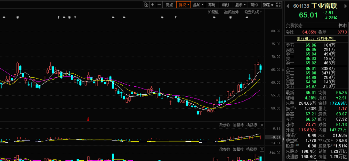Click 均价 value 65.25
349x161 pixels.
pyautogui.click(x=342, y=92)
